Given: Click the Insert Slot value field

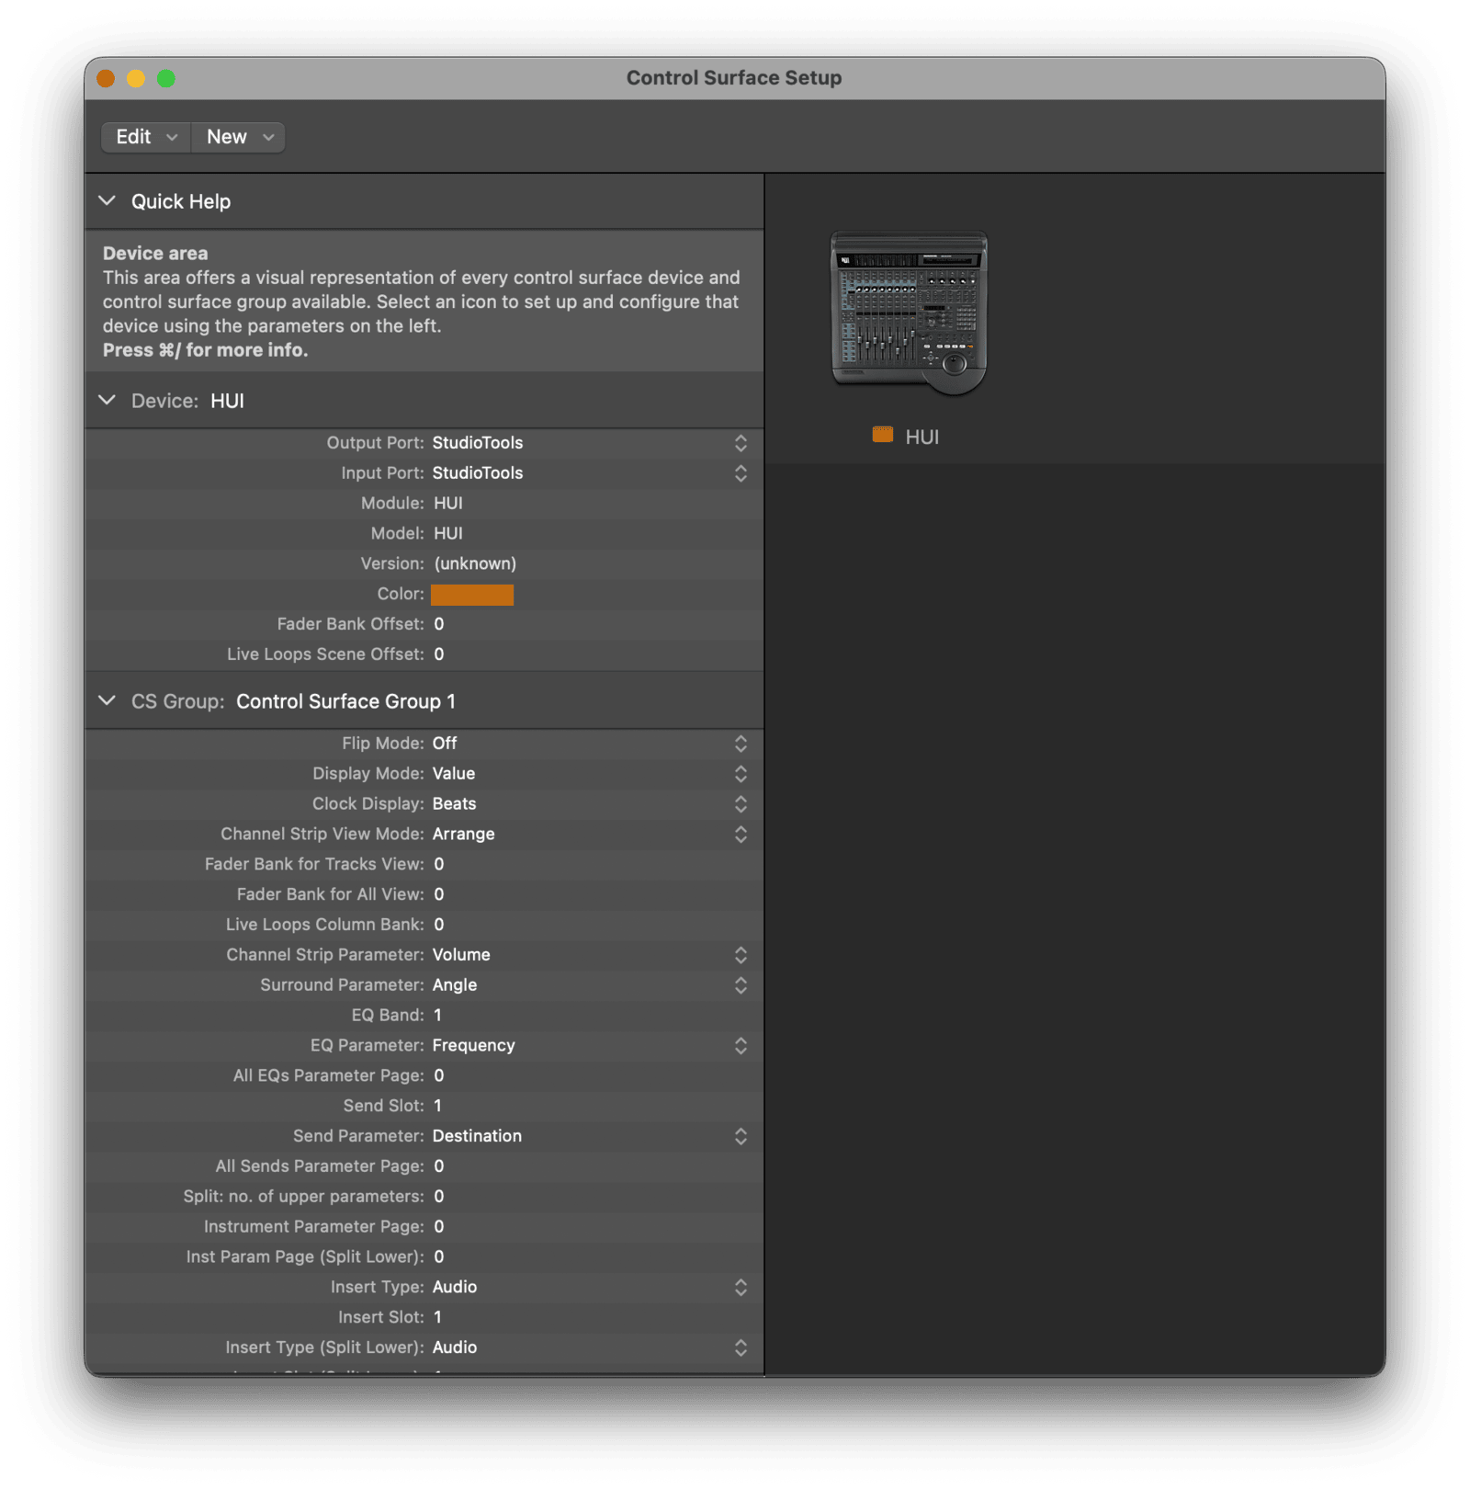Looking at the screenshot, I should 438,1317.
